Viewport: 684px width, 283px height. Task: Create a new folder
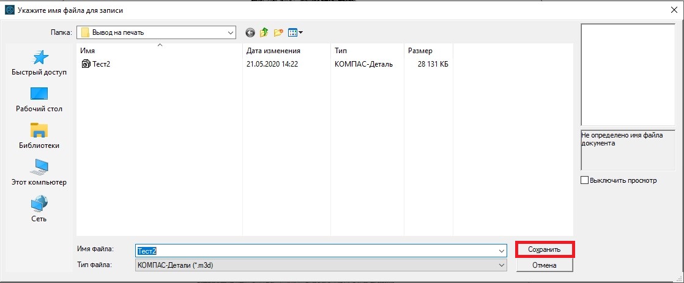278,32
